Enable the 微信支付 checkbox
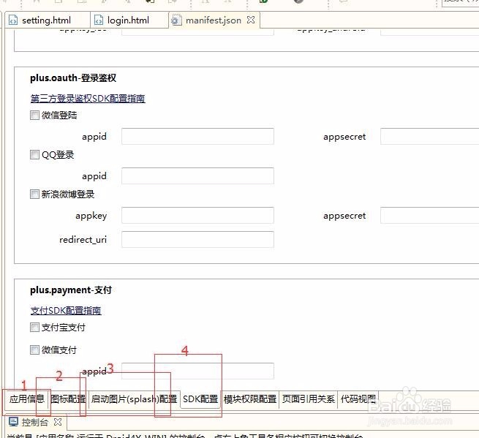The image size is (479, 438). point(34,350)
